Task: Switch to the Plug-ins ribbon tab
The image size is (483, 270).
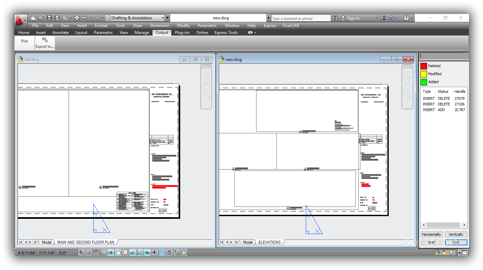Action: tap(182, 33)
